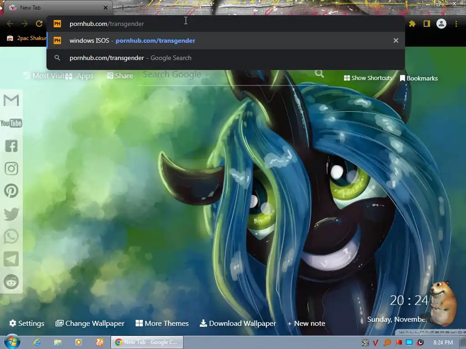
Task: Click the address bar text field
Action: pos(226,24)
